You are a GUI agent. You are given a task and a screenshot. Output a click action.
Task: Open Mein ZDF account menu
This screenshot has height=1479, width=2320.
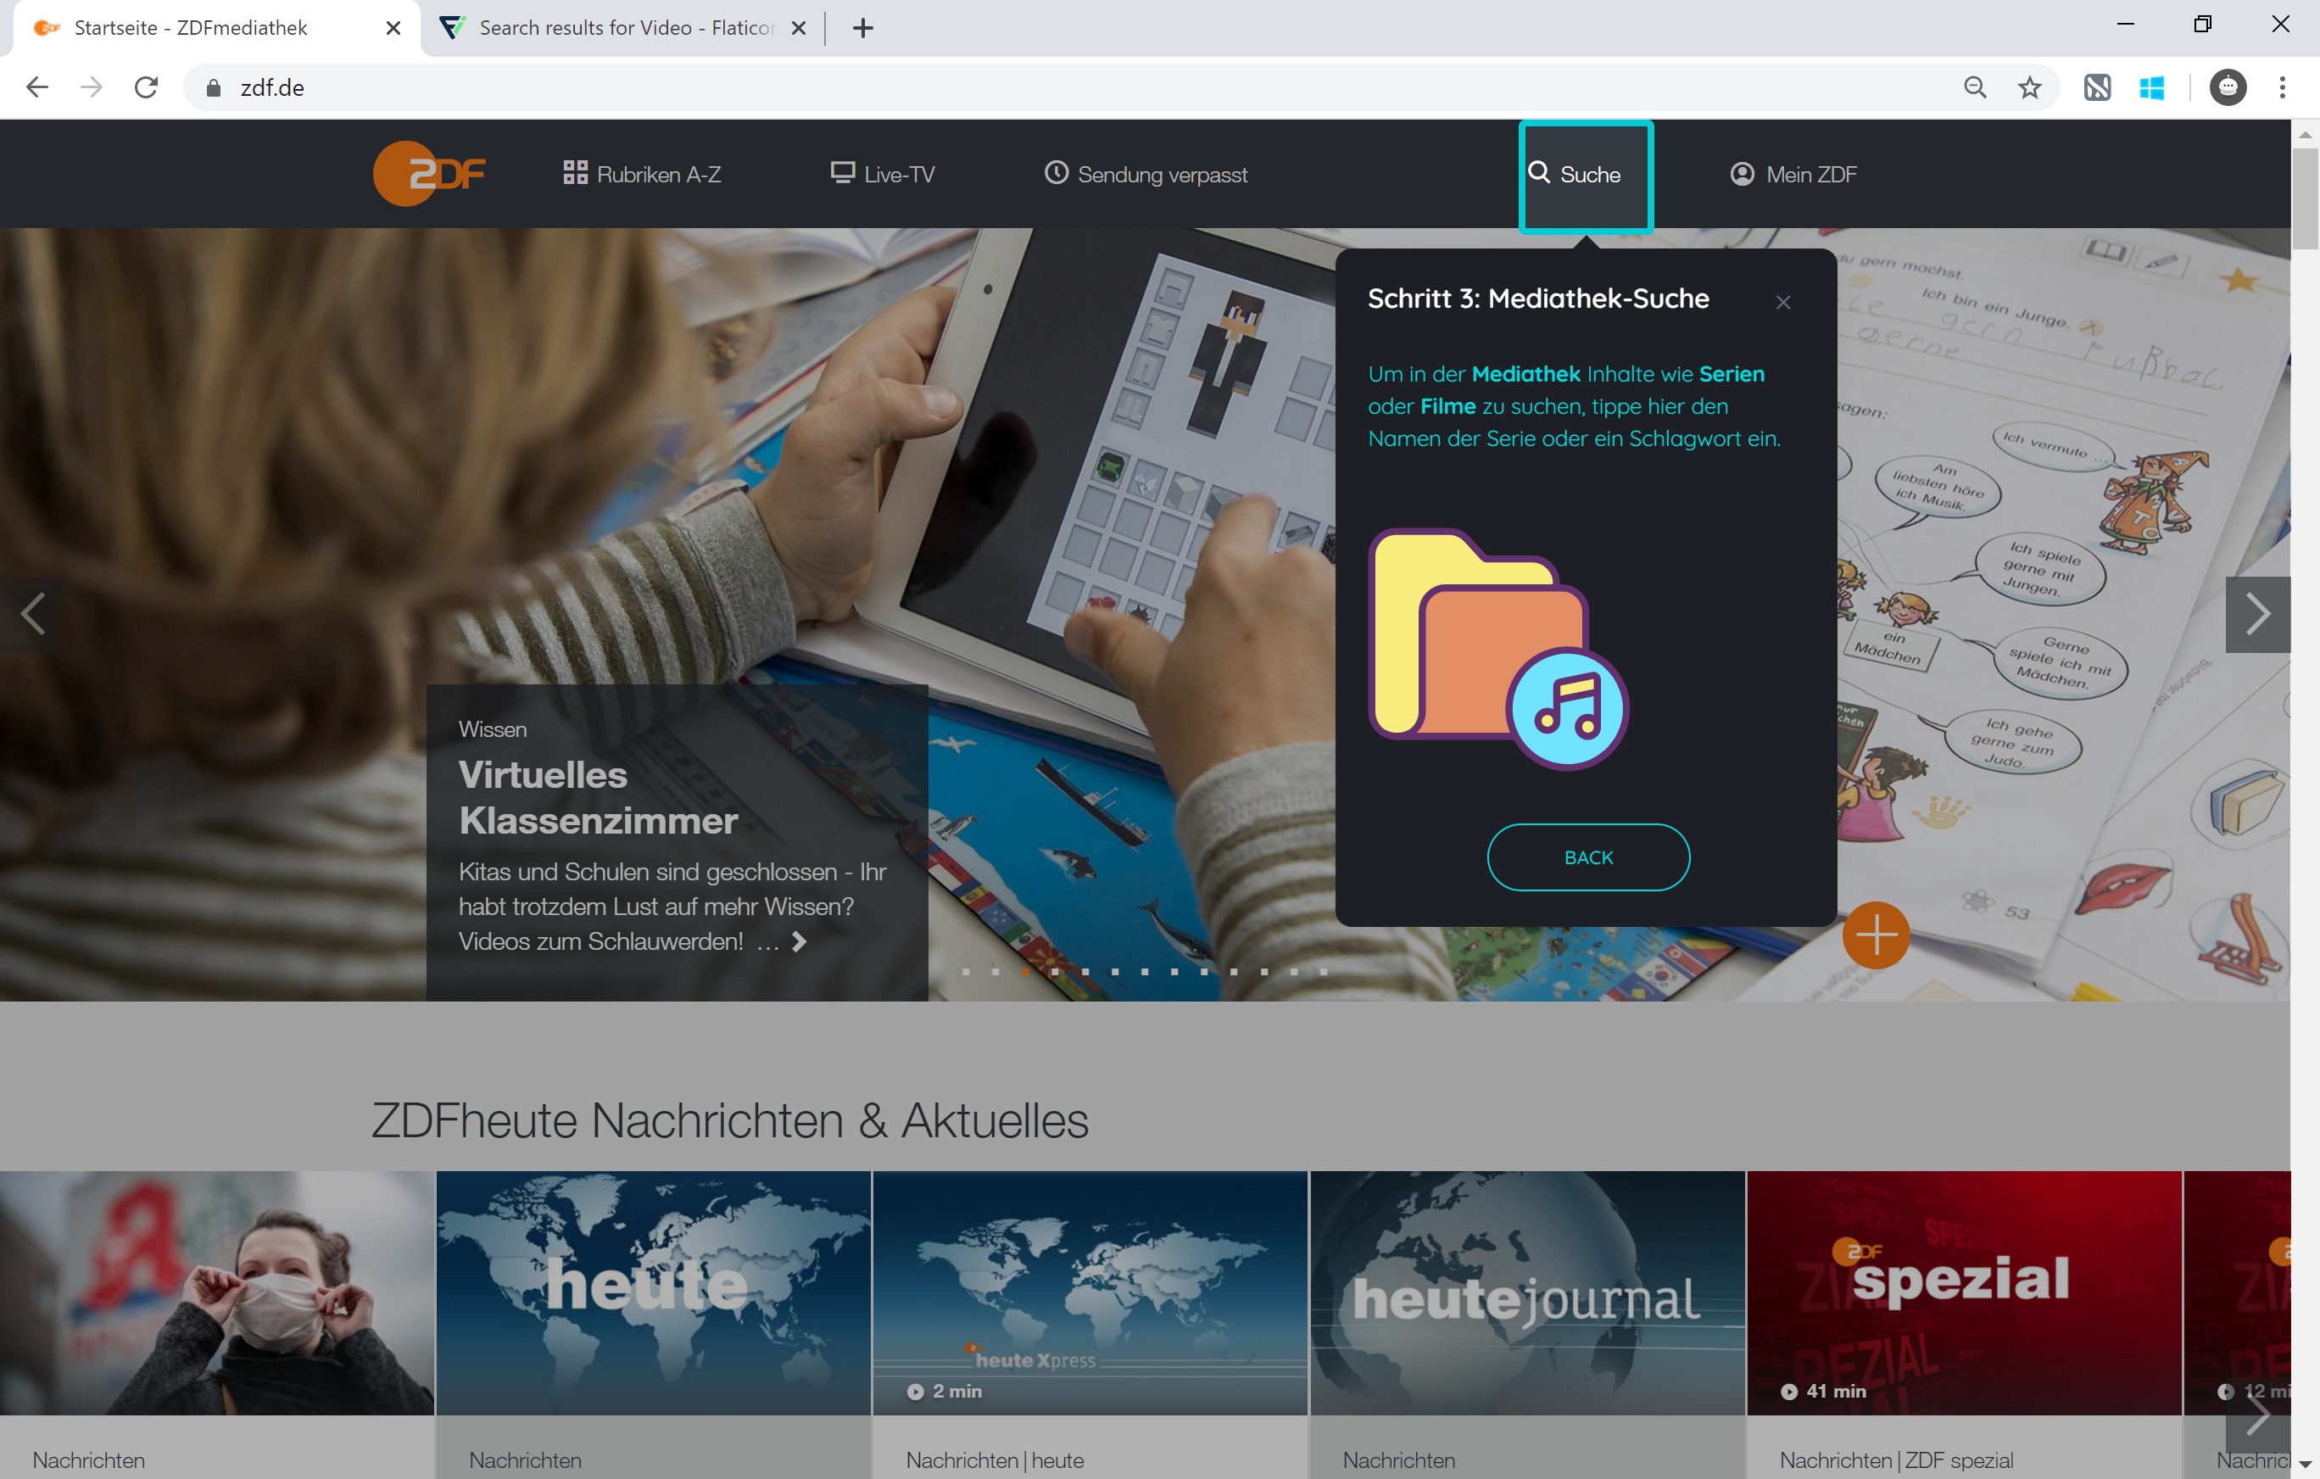1793,175
